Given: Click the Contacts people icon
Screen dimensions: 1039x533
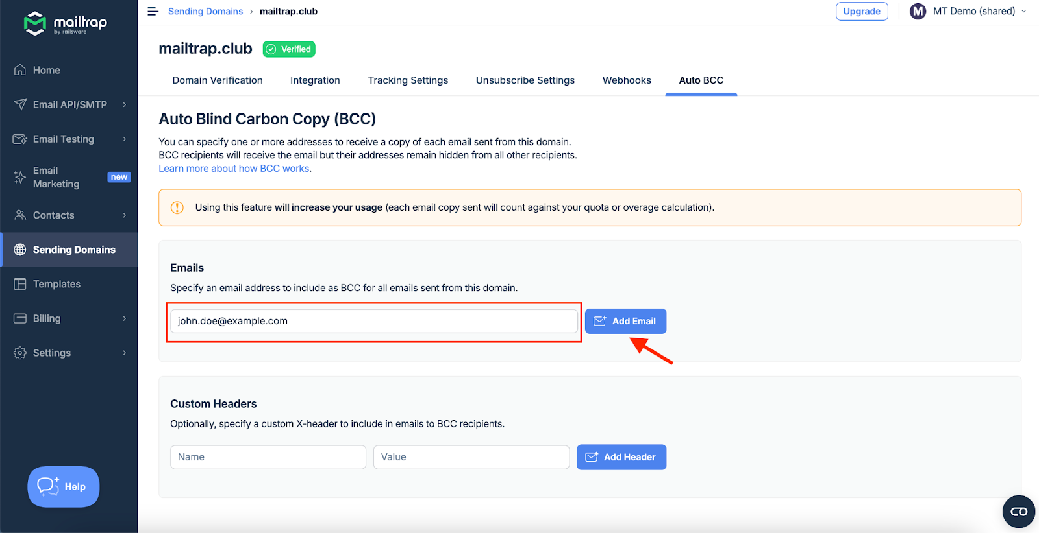Looking at the screenshot, I should click(20, 215).
